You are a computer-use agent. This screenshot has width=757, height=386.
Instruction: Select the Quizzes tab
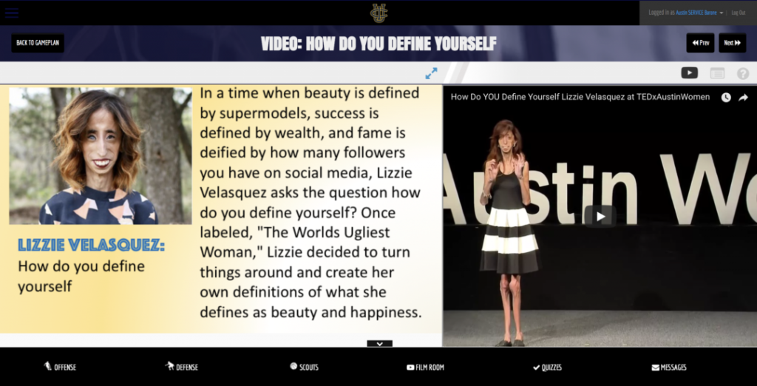click(547, 367)
